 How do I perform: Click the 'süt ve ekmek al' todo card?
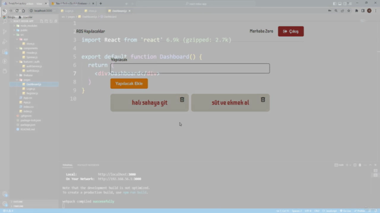coord(230,102)
